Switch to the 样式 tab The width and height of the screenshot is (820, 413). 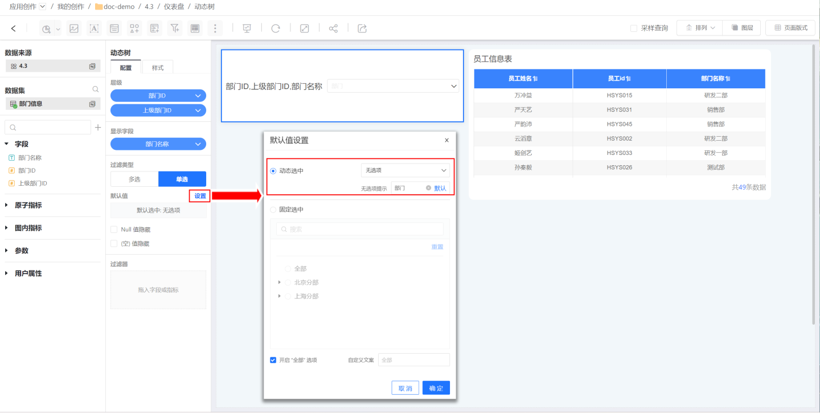(157, 68)
